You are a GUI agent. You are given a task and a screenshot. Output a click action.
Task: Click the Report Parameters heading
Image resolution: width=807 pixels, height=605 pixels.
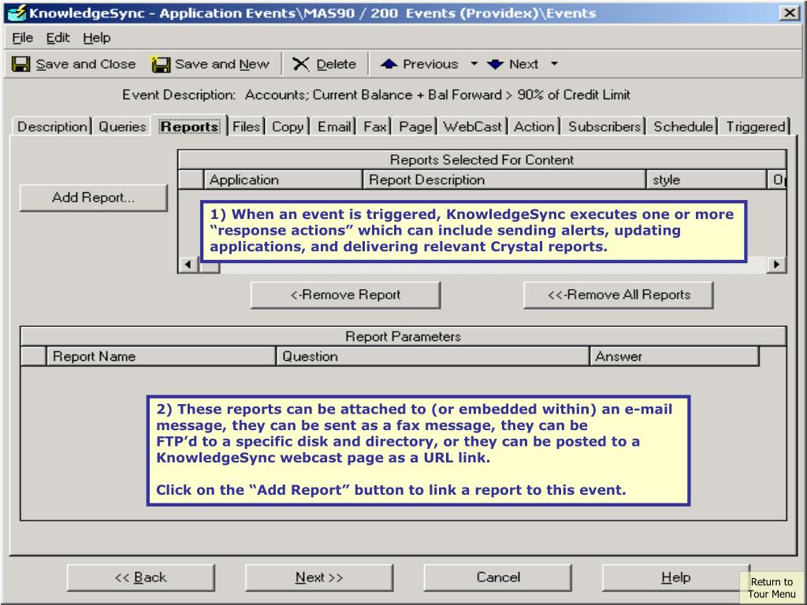[403, 336]
